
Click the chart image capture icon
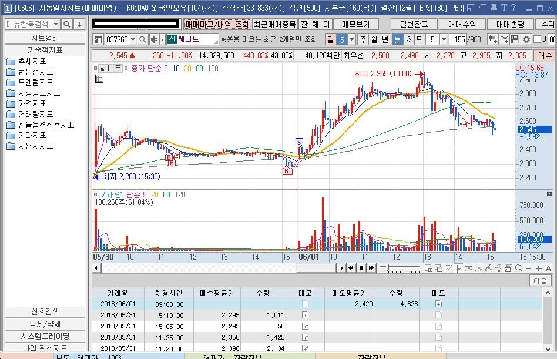pyautogui.click(x=508, y=269)
